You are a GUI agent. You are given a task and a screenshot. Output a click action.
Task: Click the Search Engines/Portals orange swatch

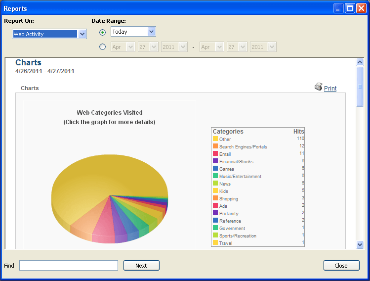coord(215,146)
